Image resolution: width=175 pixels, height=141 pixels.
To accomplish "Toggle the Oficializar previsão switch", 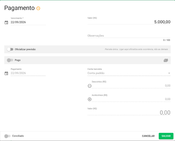I will [10, 49].
